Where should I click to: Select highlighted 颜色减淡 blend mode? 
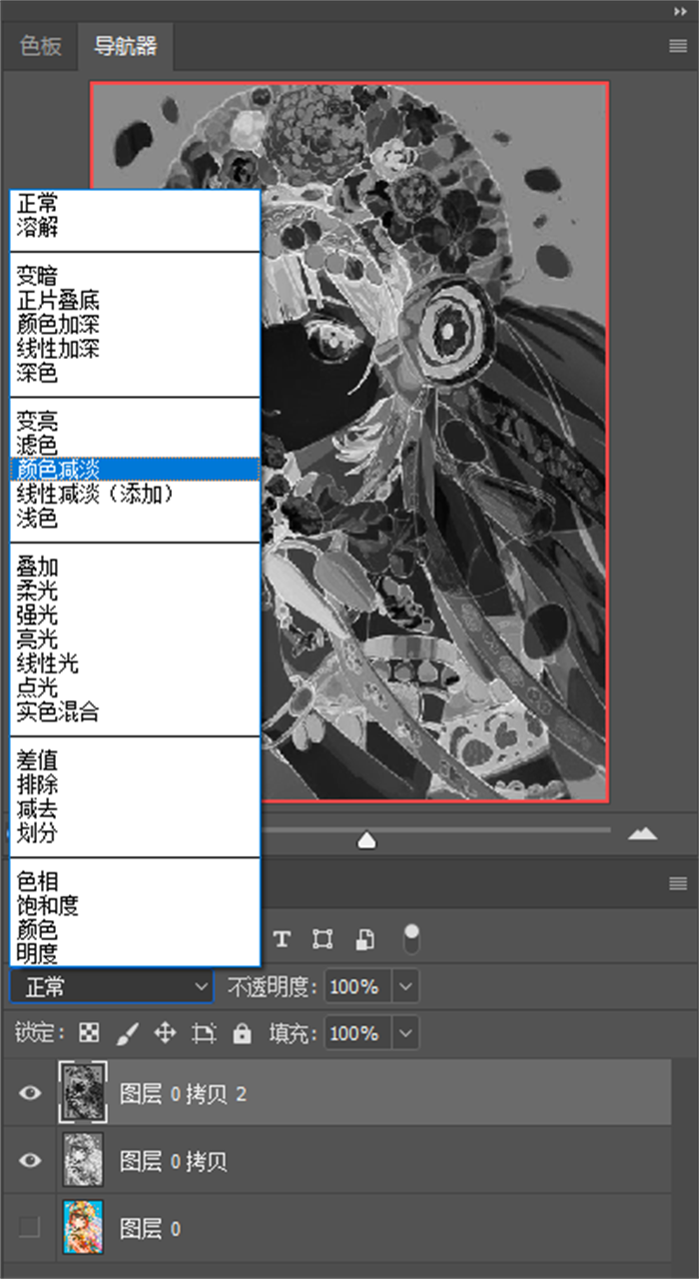pos(135,470)
